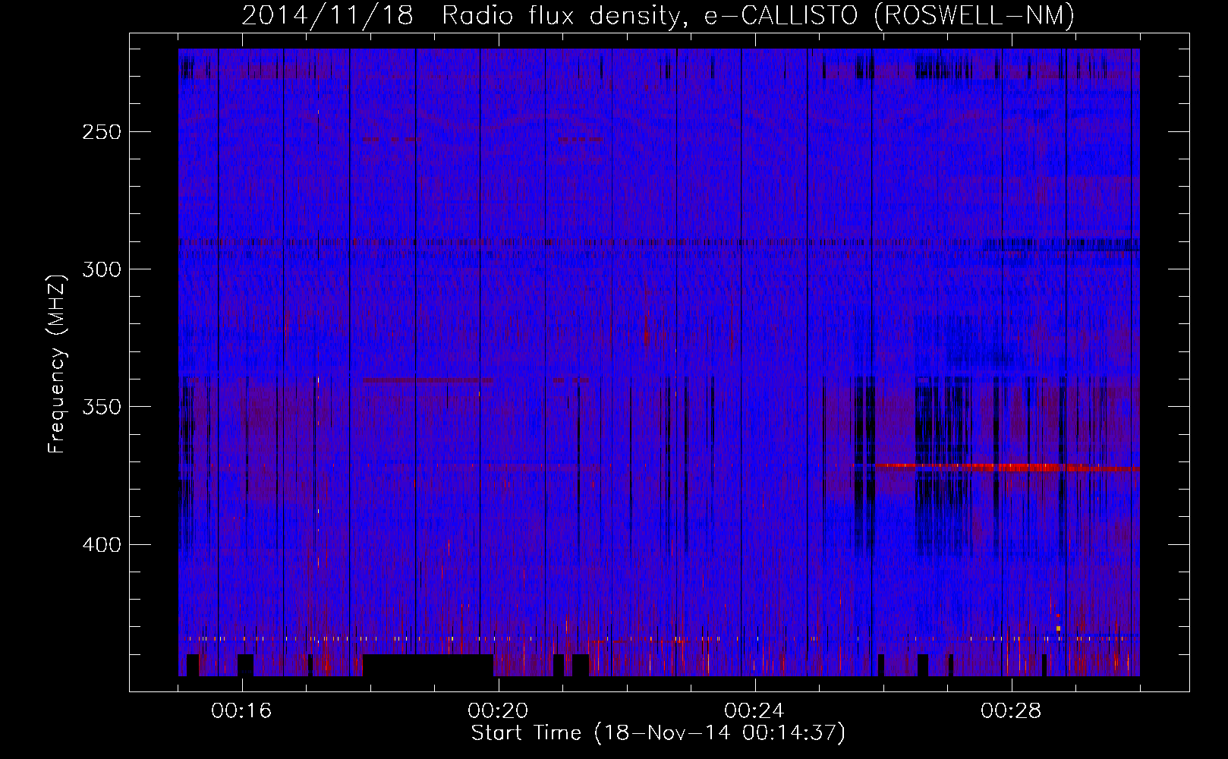The width and height of the screenshot is (1228, 759).
Task: Select the date "2014/11/18" in the title
Action: 328,15
